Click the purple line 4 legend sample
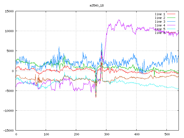The image size is (184, 138). (x=171, y=25)
